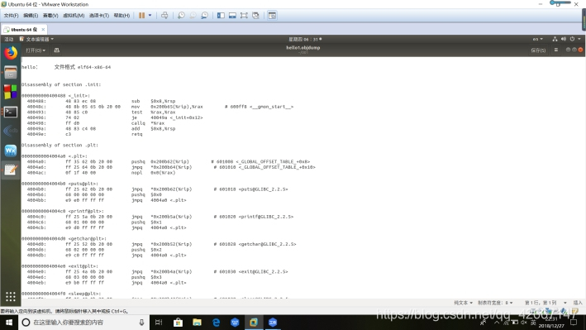Launch Firefox from the Ubuntu dock
Viewport: 586px width, 330px height.
(x=11, y=53)
